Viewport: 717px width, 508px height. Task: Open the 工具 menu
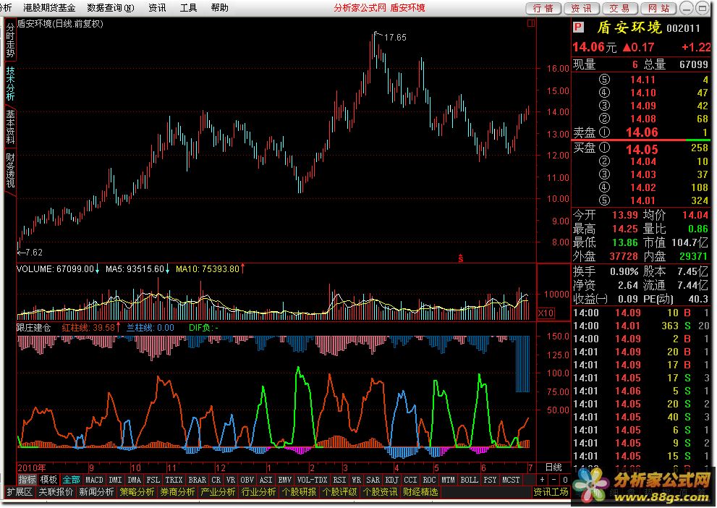pyautogui.click(x=188, y=8)
